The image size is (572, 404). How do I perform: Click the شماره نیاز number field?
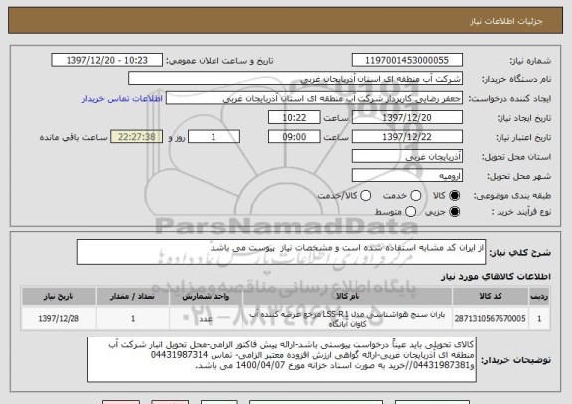(x=407, y=60)
